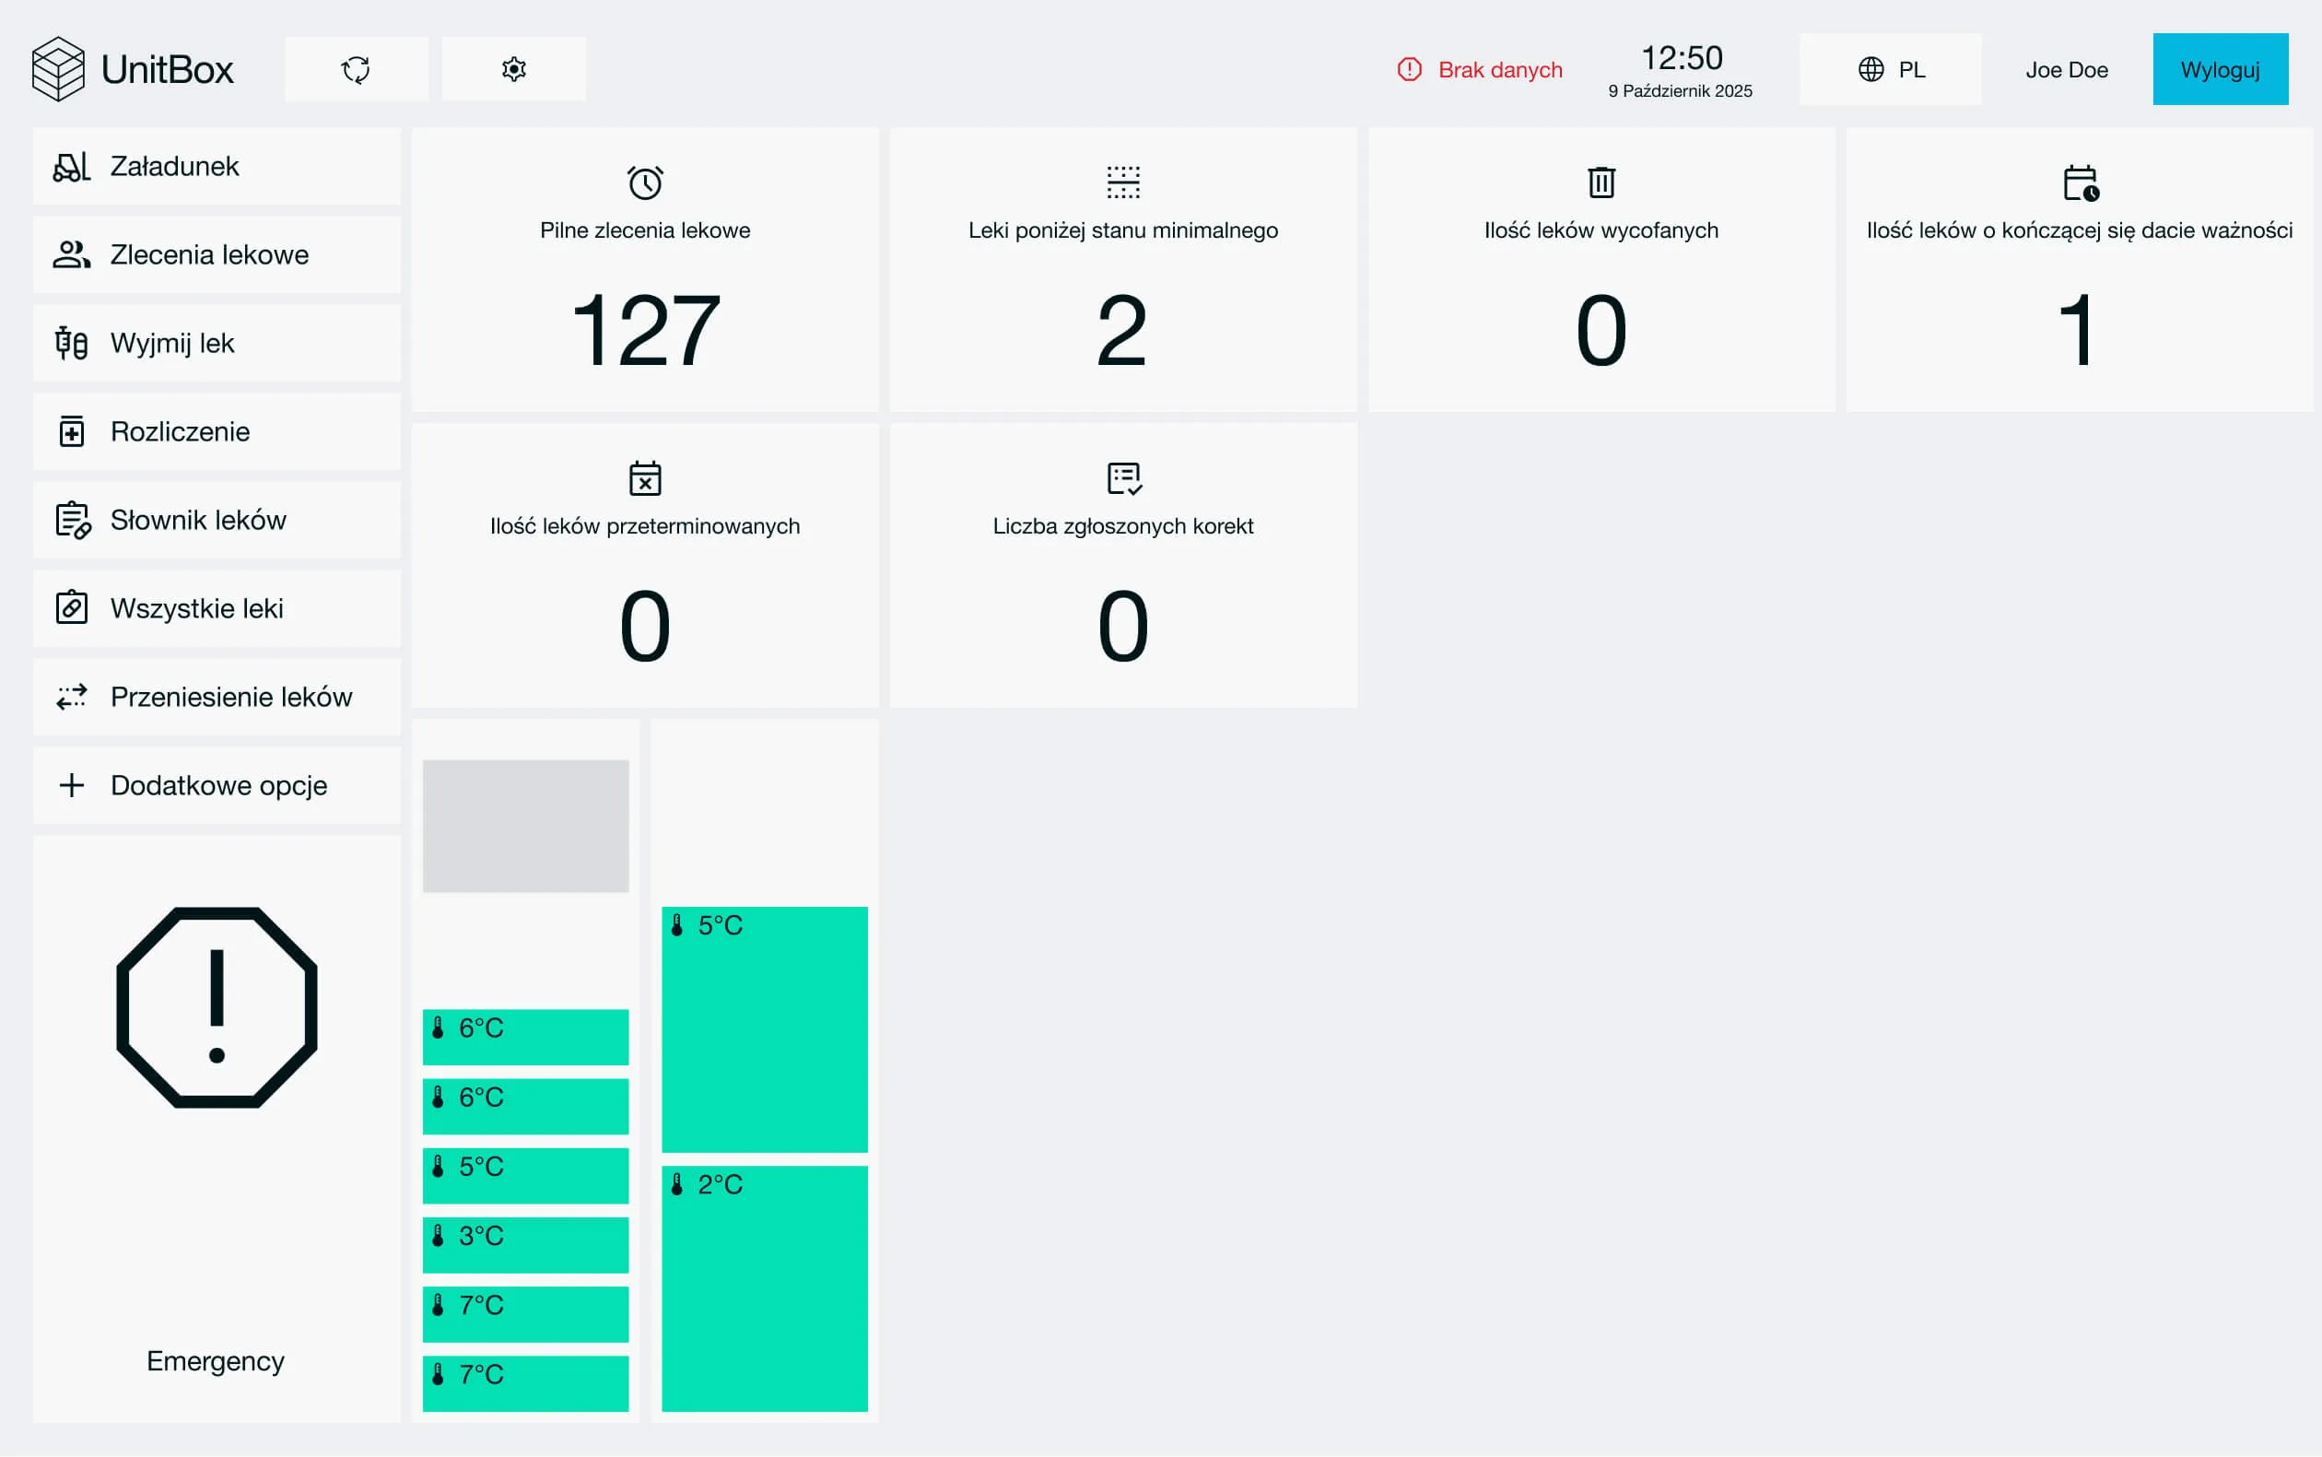Viewport: 2322px width, 1457px height.
Task: Open the PL language selector
Action: pos(1890,69)
